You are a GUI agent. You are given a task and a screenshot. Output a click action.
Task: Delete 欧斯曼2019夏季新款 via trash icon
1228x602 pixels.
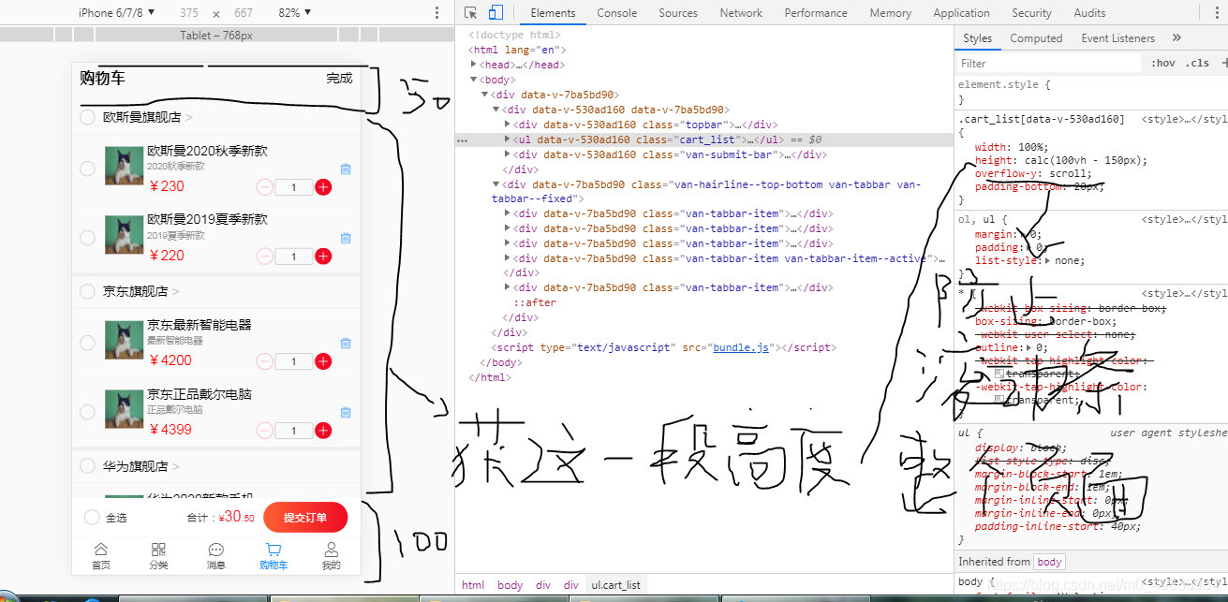[346, 239]
